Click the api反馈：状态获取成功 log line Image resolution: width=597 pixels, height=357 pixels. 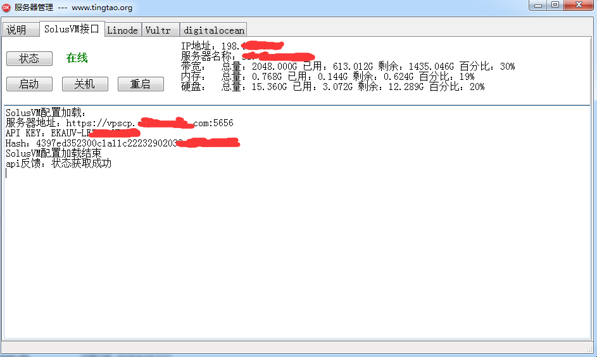[58, 164]
